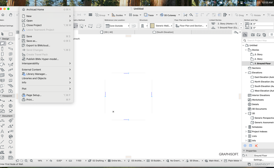This screenshot has width=274, height=168.
Task: Click the Settings... button in Properties
Action: click(258, 160)
